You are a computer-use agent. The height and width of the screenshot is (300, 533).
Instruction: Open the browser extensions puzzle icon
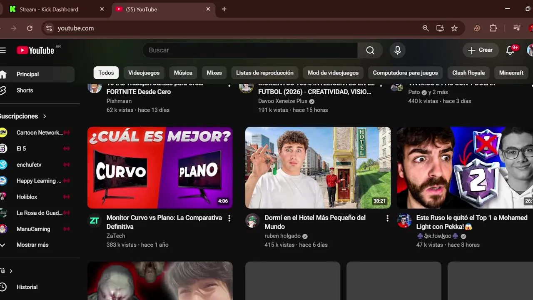click(493, 28)
